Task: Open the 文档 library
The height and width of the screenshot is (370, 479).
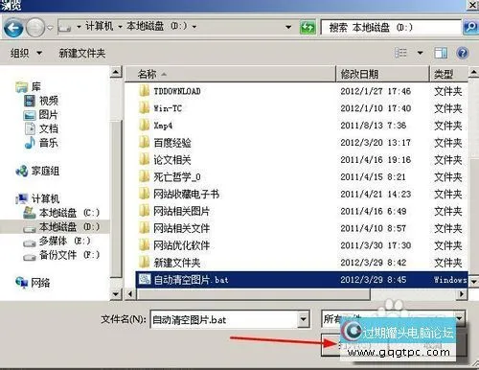Action: click(x=41, y=128)
